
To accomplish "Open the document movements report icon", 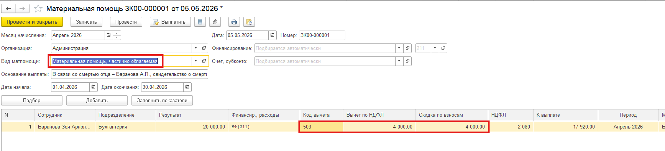I will pos(200,22).
